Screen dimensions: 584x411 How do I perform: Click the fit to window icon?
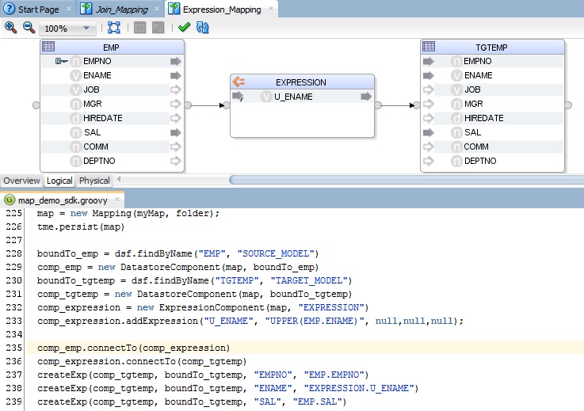coord(114,28)
